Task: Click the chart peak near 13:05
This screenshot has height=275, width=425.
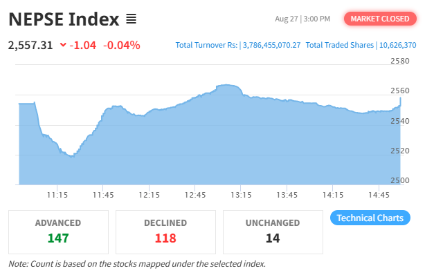Action: 226,85
